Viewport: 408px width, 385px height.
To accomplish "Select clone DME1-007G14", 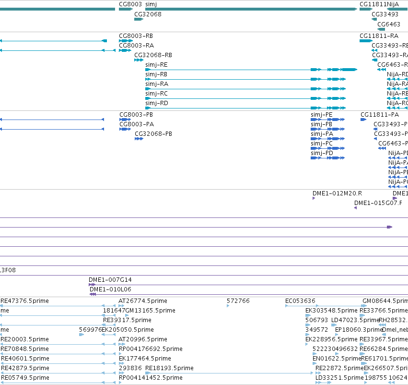I will (x=110, y=280).
